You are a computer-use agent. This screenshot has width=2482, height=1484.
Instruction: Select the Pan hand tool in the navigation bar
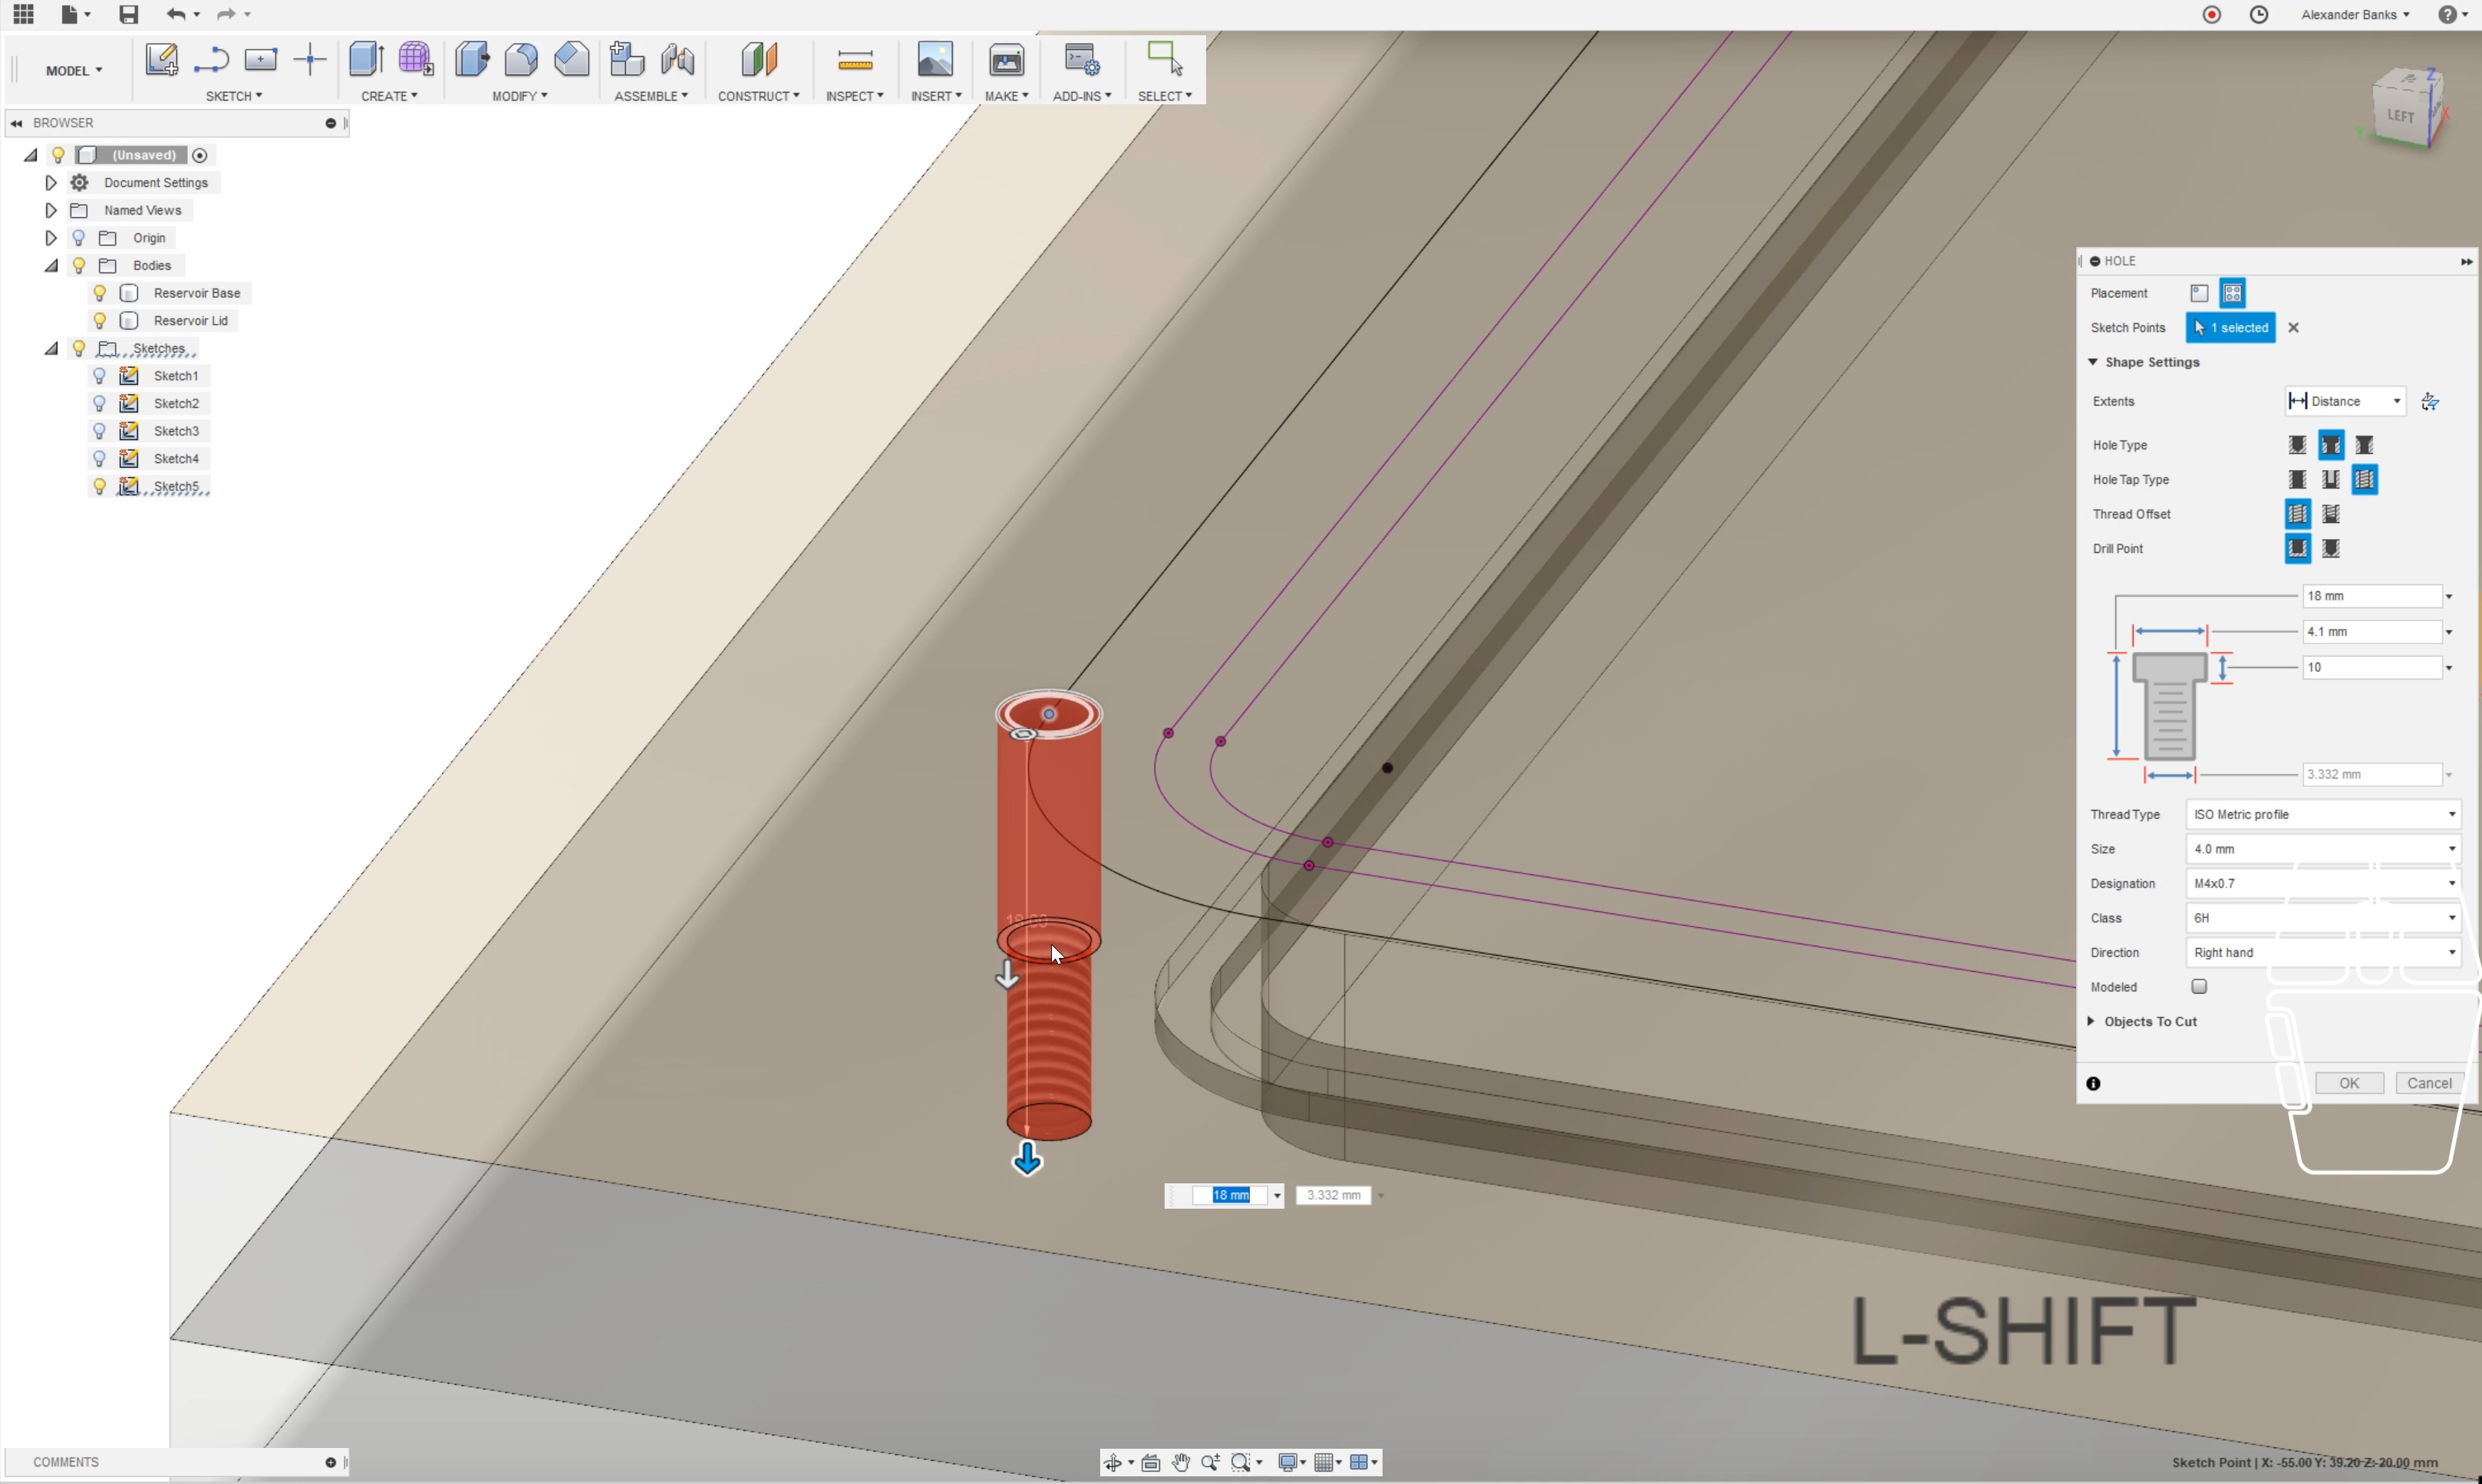[1181, 1462]
